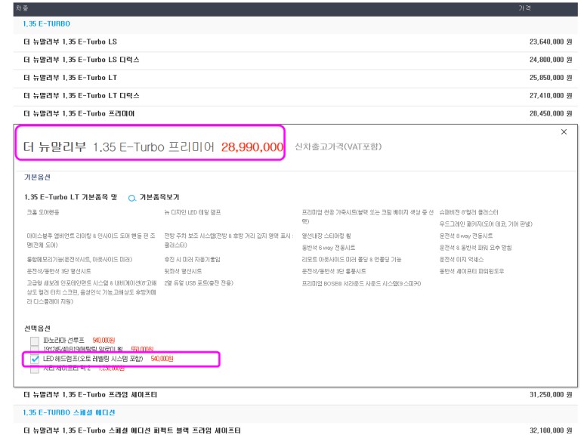Click the 뉴 디자인 LED 테일 램프 text
Image resolution: width=584 pixels, height=438 pixels.
coord(193,212)
